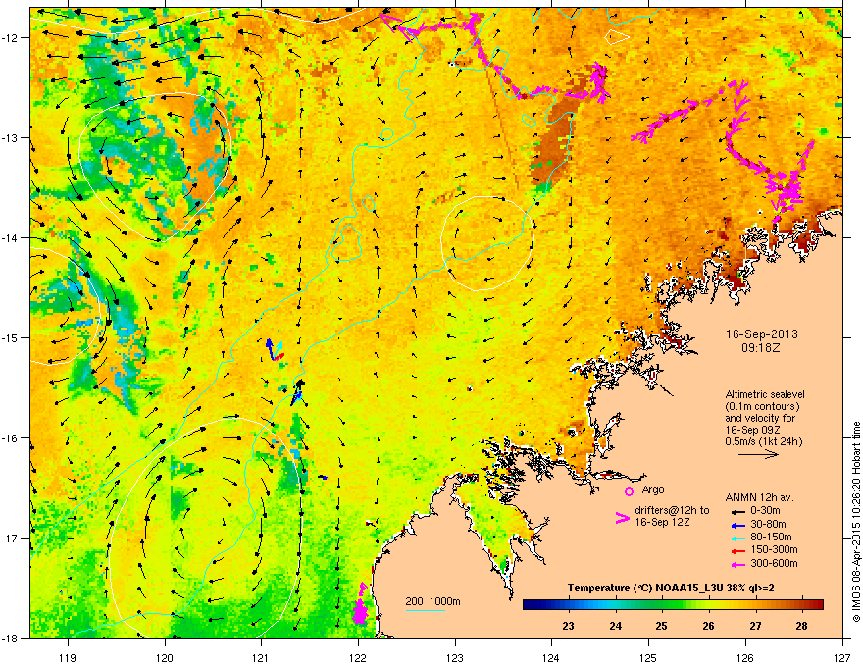Click the '200 1000m' bathymetry label
Viewport: 863px width, 667px height.
pyautogui.click(x=432, y=601)
